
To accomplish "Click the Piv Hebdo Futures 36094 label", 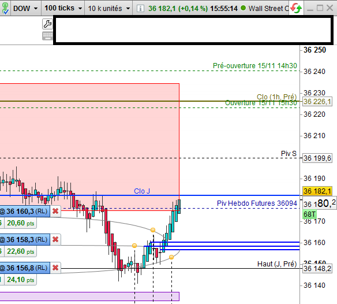I will [257, 203].
